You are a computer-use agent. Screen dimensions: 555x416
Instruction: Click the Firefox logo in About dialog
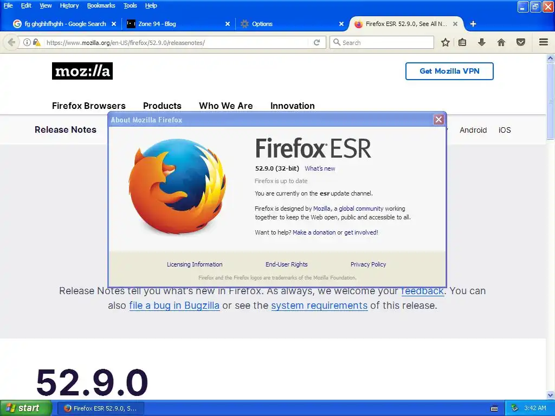click(x=177, y=186)
